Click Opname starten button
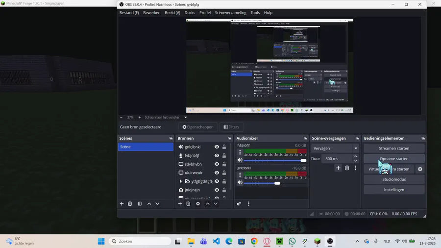Image resolution: width=441 pixels, height=248 pixels. tap(394, 159)
